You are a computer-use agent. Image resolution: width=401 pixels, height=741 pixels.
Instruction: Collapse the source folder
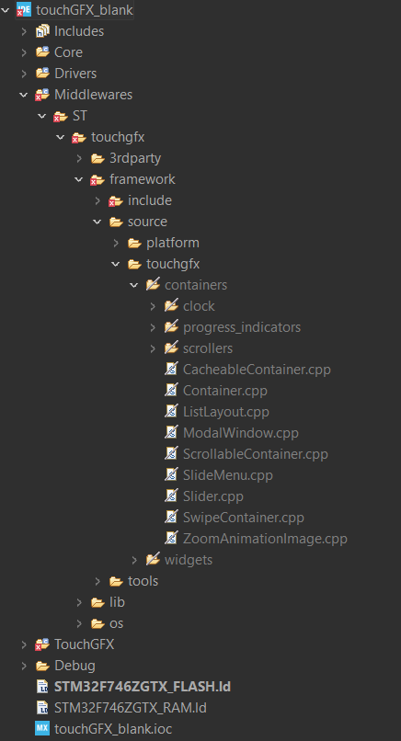[97, 222]
